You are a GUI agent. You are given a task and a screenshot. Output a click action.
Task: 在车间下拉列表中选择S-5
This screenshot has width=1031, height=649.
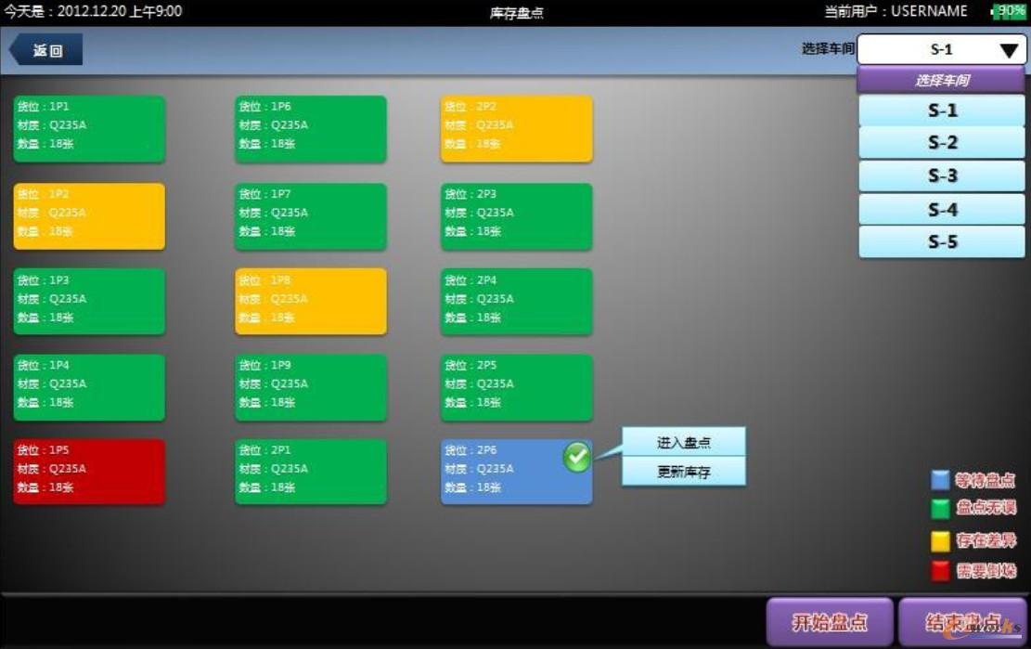click(941, 242)
